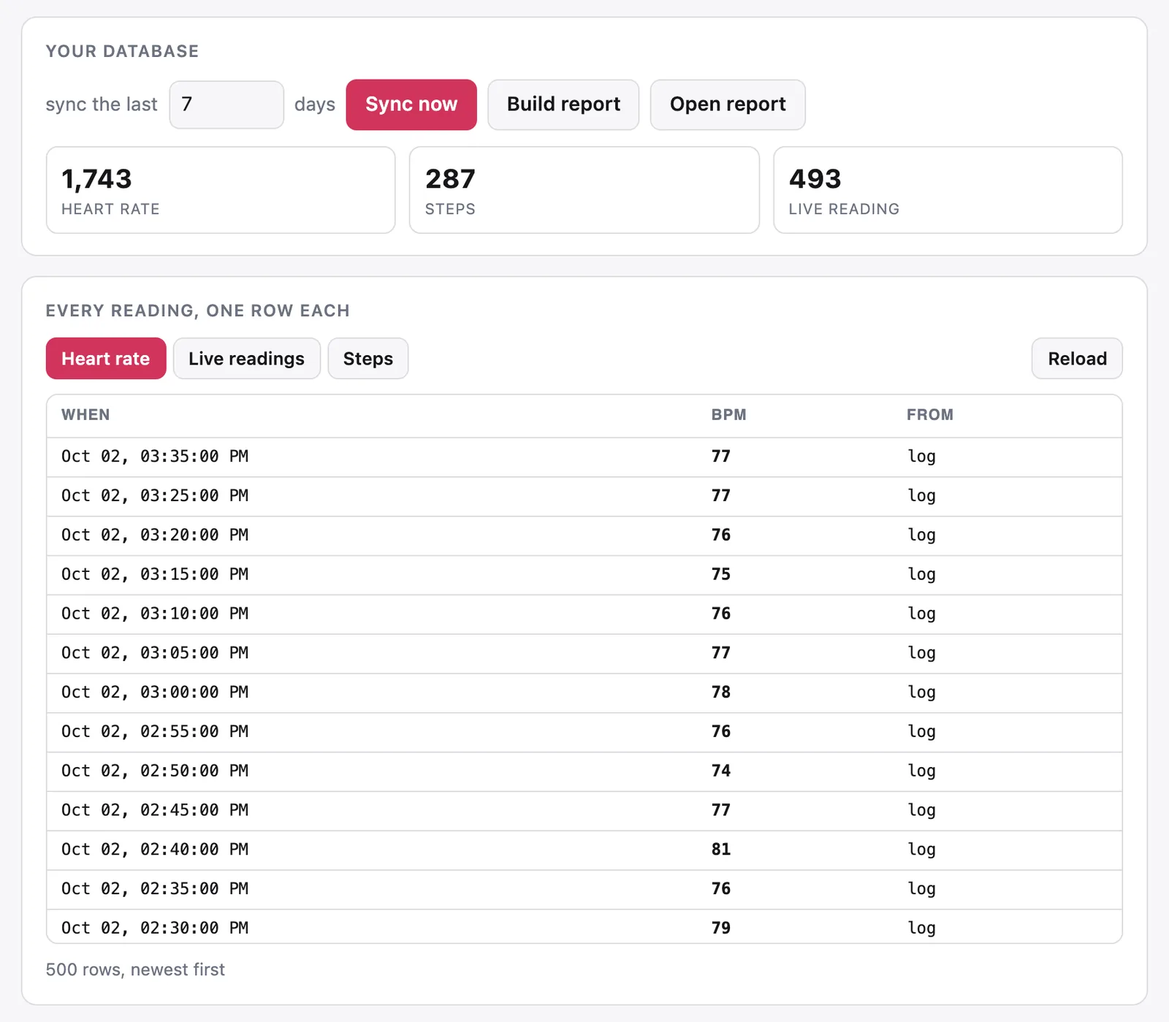
Task: Click Open report button
Action: tap(728, 104)
